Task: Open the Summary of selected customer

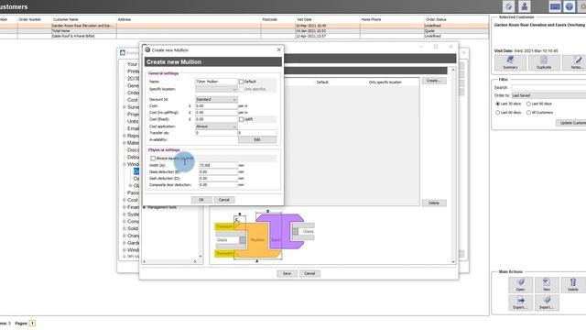Action: click(x=510, y=62)
